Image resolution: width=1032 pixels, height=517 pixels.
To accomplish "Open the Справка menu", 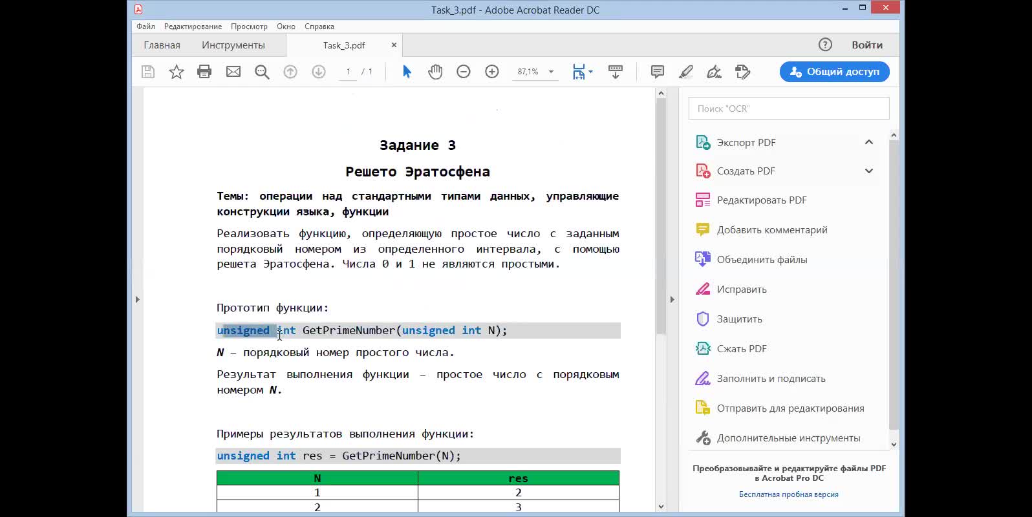I will (319, 26).
